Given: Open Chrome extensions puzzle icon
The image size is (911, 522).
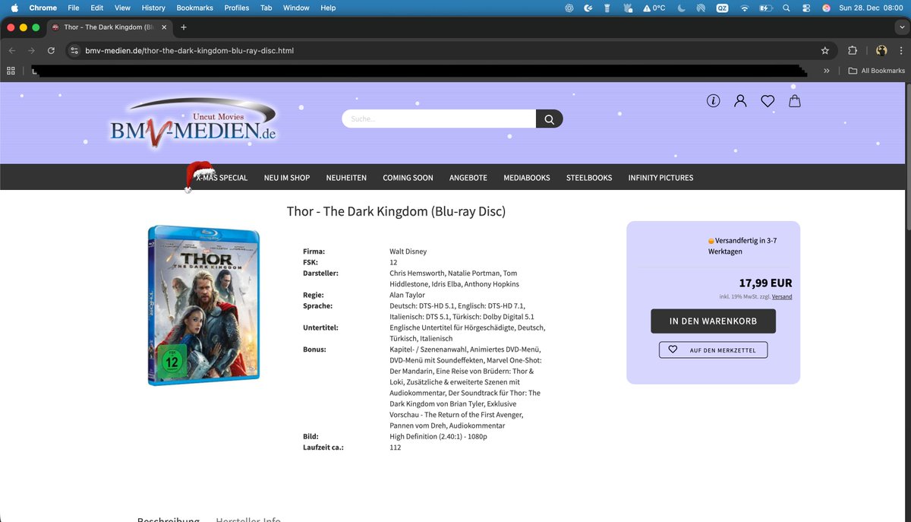Looking at the screenshot, I should click(853, 51).
